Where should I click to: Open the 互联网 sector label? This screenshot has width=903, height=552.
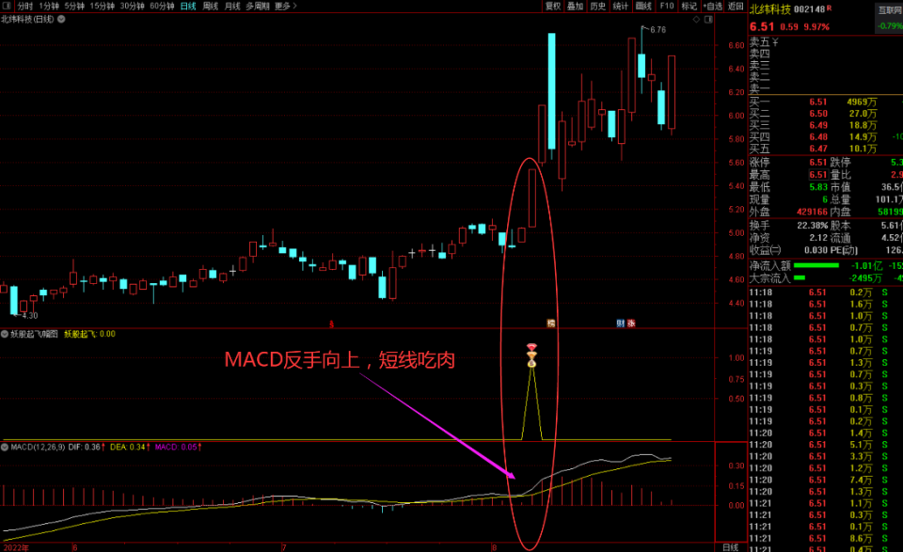click(x=888, y=9)
